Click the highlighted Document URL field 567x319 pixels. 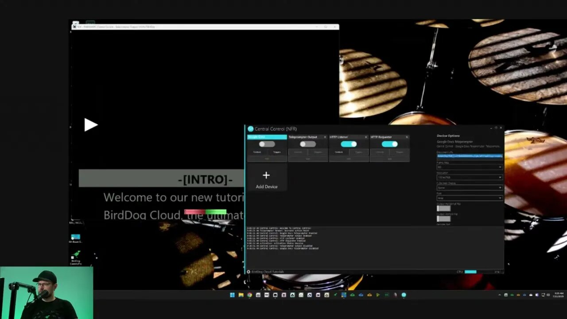point(470,156)
